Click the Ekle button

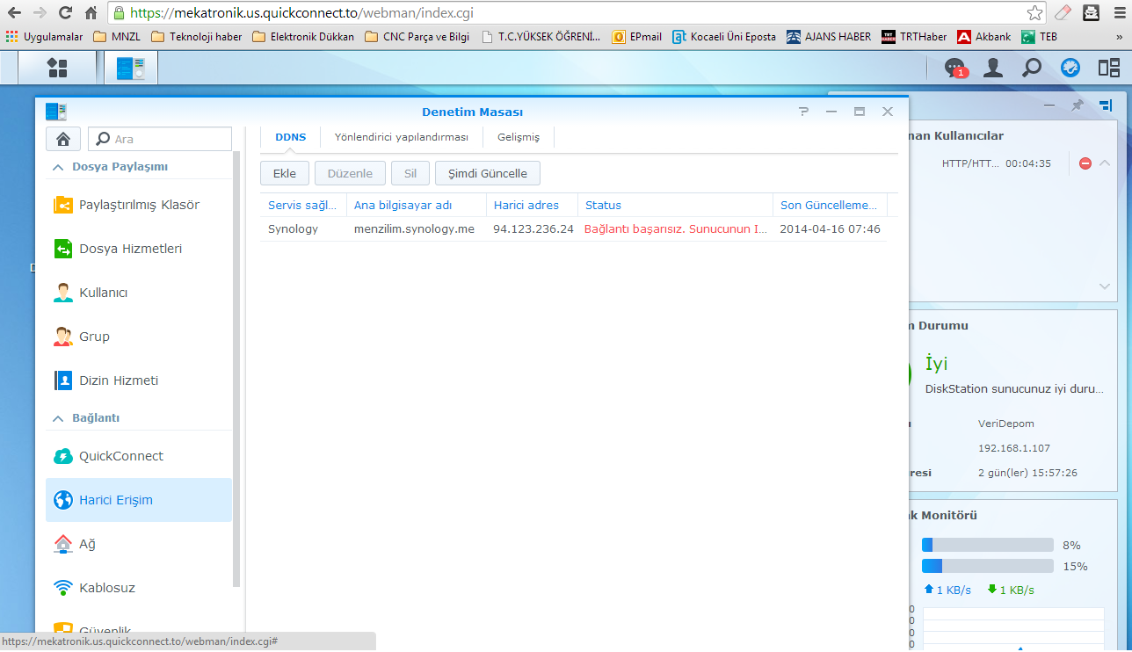[285, 173]
